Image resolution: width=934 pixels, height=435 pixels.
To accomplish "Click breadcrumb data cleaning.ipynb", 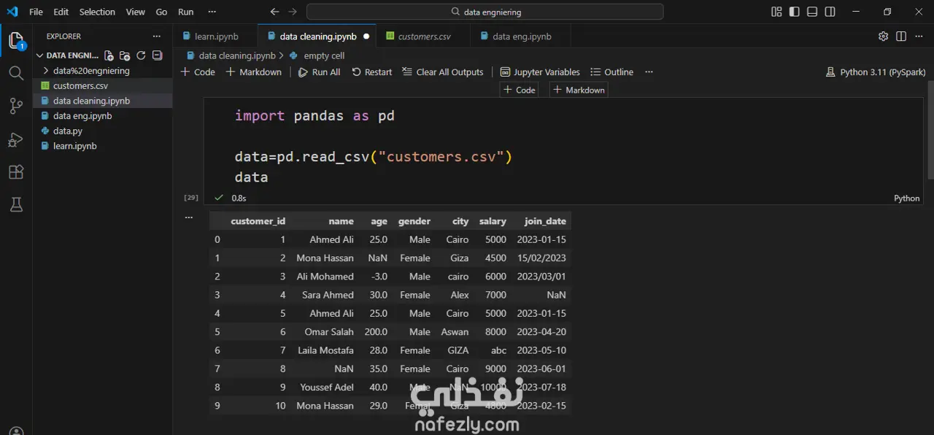I will 237,55.
